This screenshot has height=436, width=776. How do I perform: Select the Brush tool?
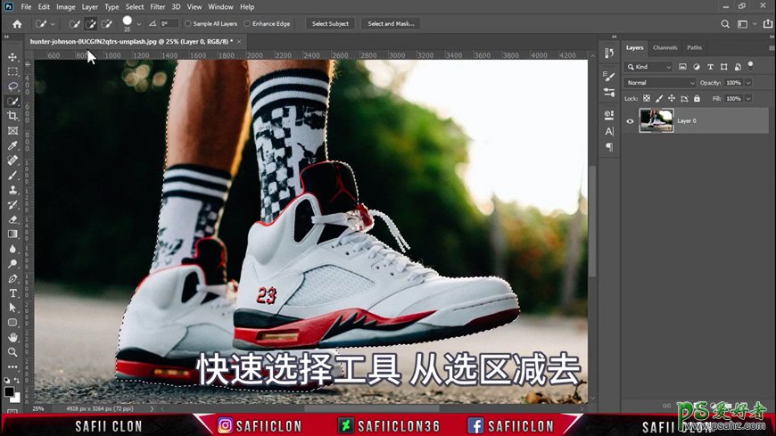[x=12, y=175]
